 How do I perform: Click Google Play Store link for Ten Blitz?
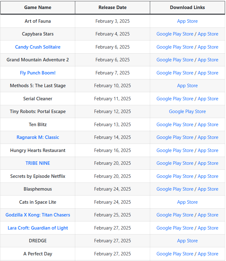click(x=175, y=125)
